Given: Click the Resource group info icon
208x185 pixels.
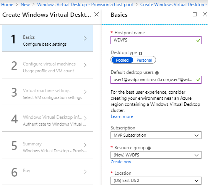Looking at the screenshot, I should point(149,148).
